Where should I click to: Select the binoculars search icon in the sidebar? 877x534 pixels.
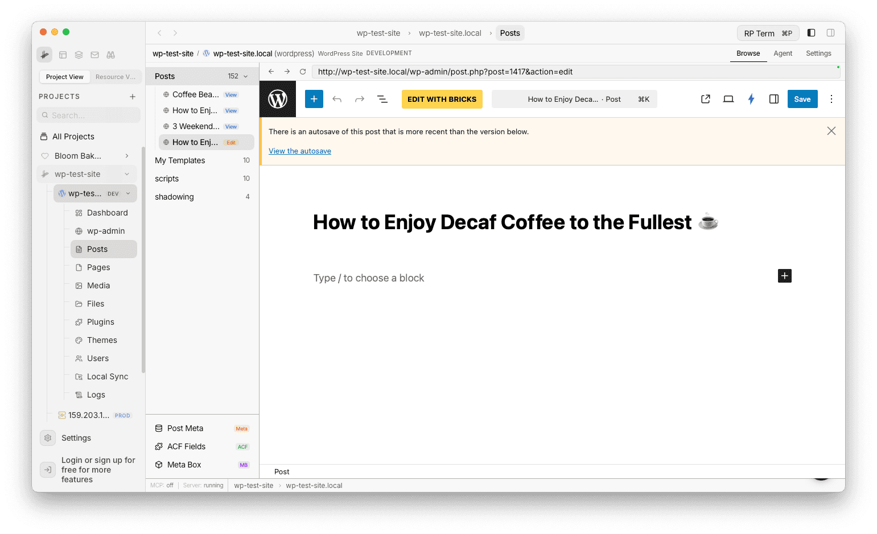110,55
